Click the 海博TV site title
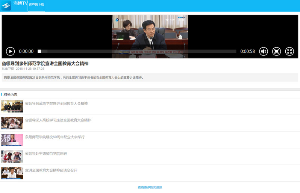This screenshot has height=193, width=300. click(x=20, y=3)
